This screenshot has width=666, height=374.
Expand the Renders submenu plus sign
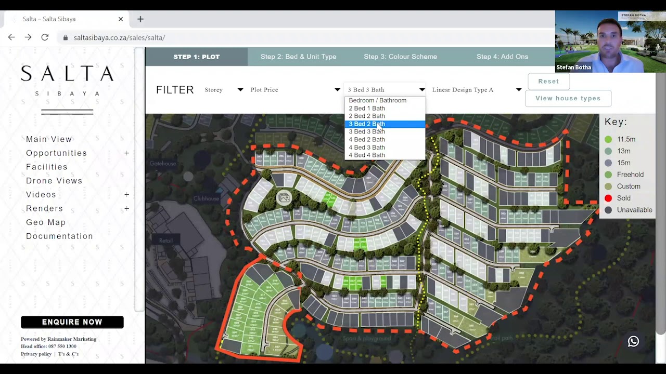click(x=126, y=209)
